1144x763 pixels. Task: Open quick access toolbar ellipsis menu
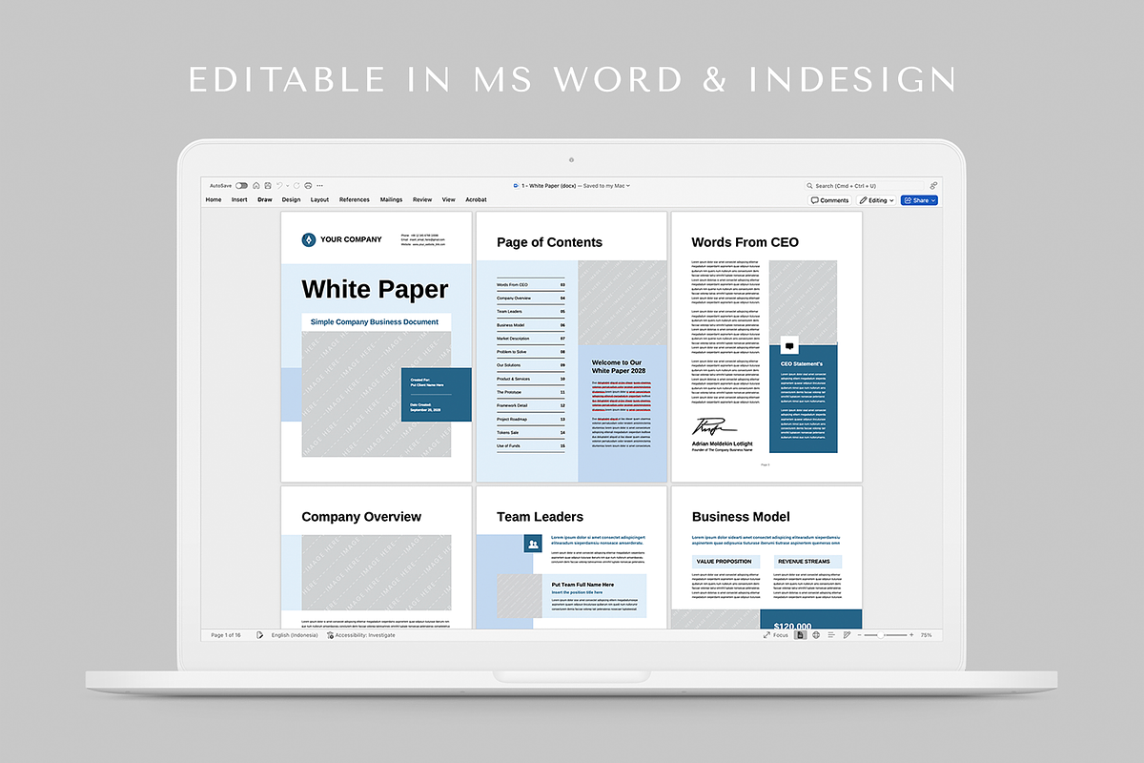click(x=319, y=186)
